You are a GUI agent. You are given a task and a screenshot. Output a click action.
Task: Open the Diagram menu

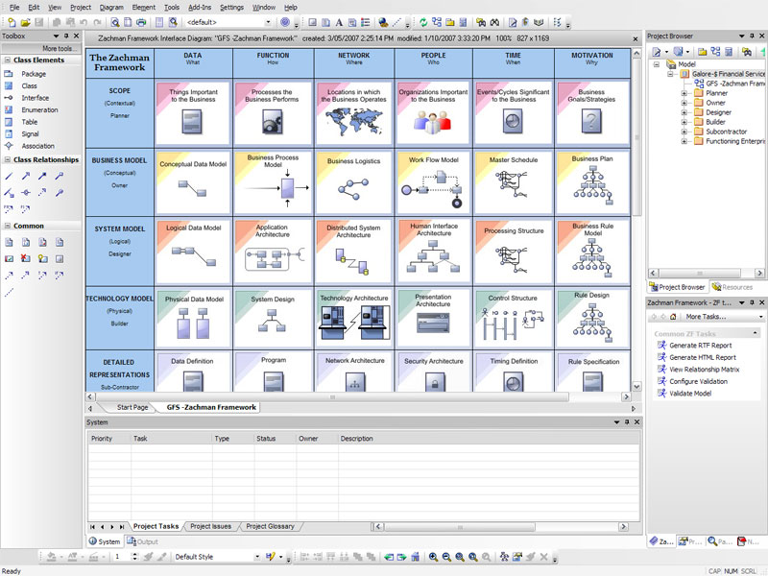[x=111, y=7]
